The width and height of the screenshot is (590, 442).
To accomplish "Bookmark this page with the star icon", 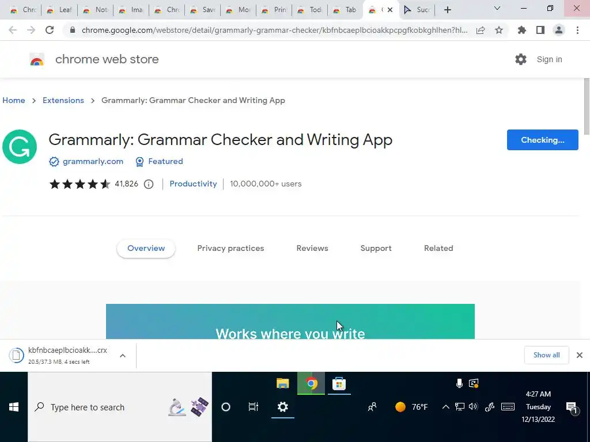I will coord(499,30).
